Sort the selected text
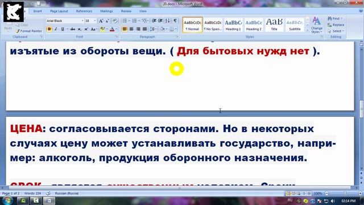This screenshot has width=364, height=205. pos(167,21)
